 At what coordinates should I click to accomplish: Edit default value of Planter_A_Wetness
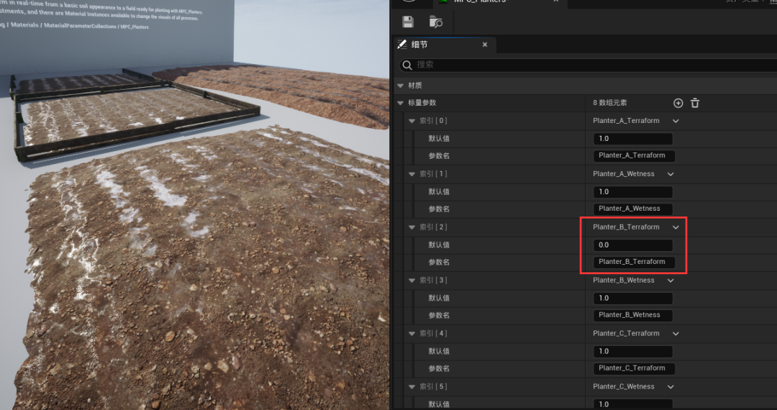click(x=633, y=191)
